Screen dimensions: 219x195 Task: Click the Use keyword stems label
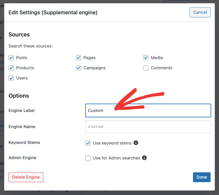[112, 143]
